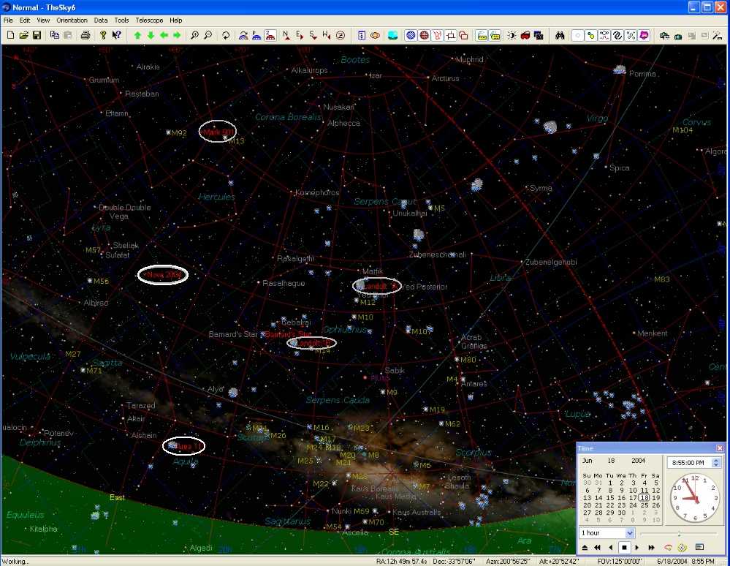Click the E look-east direction icon
This screenshot has width=730, height=566.
click(297, 34)
